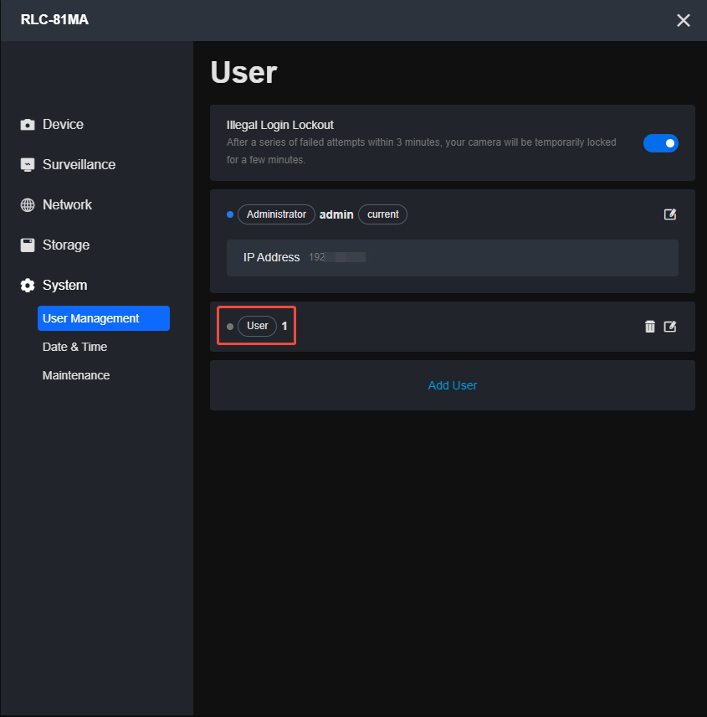Image resolution: width=707 pixels, height=717 pixels.
Task: Collapse the System menu section
Action: (x=64, y=286)
